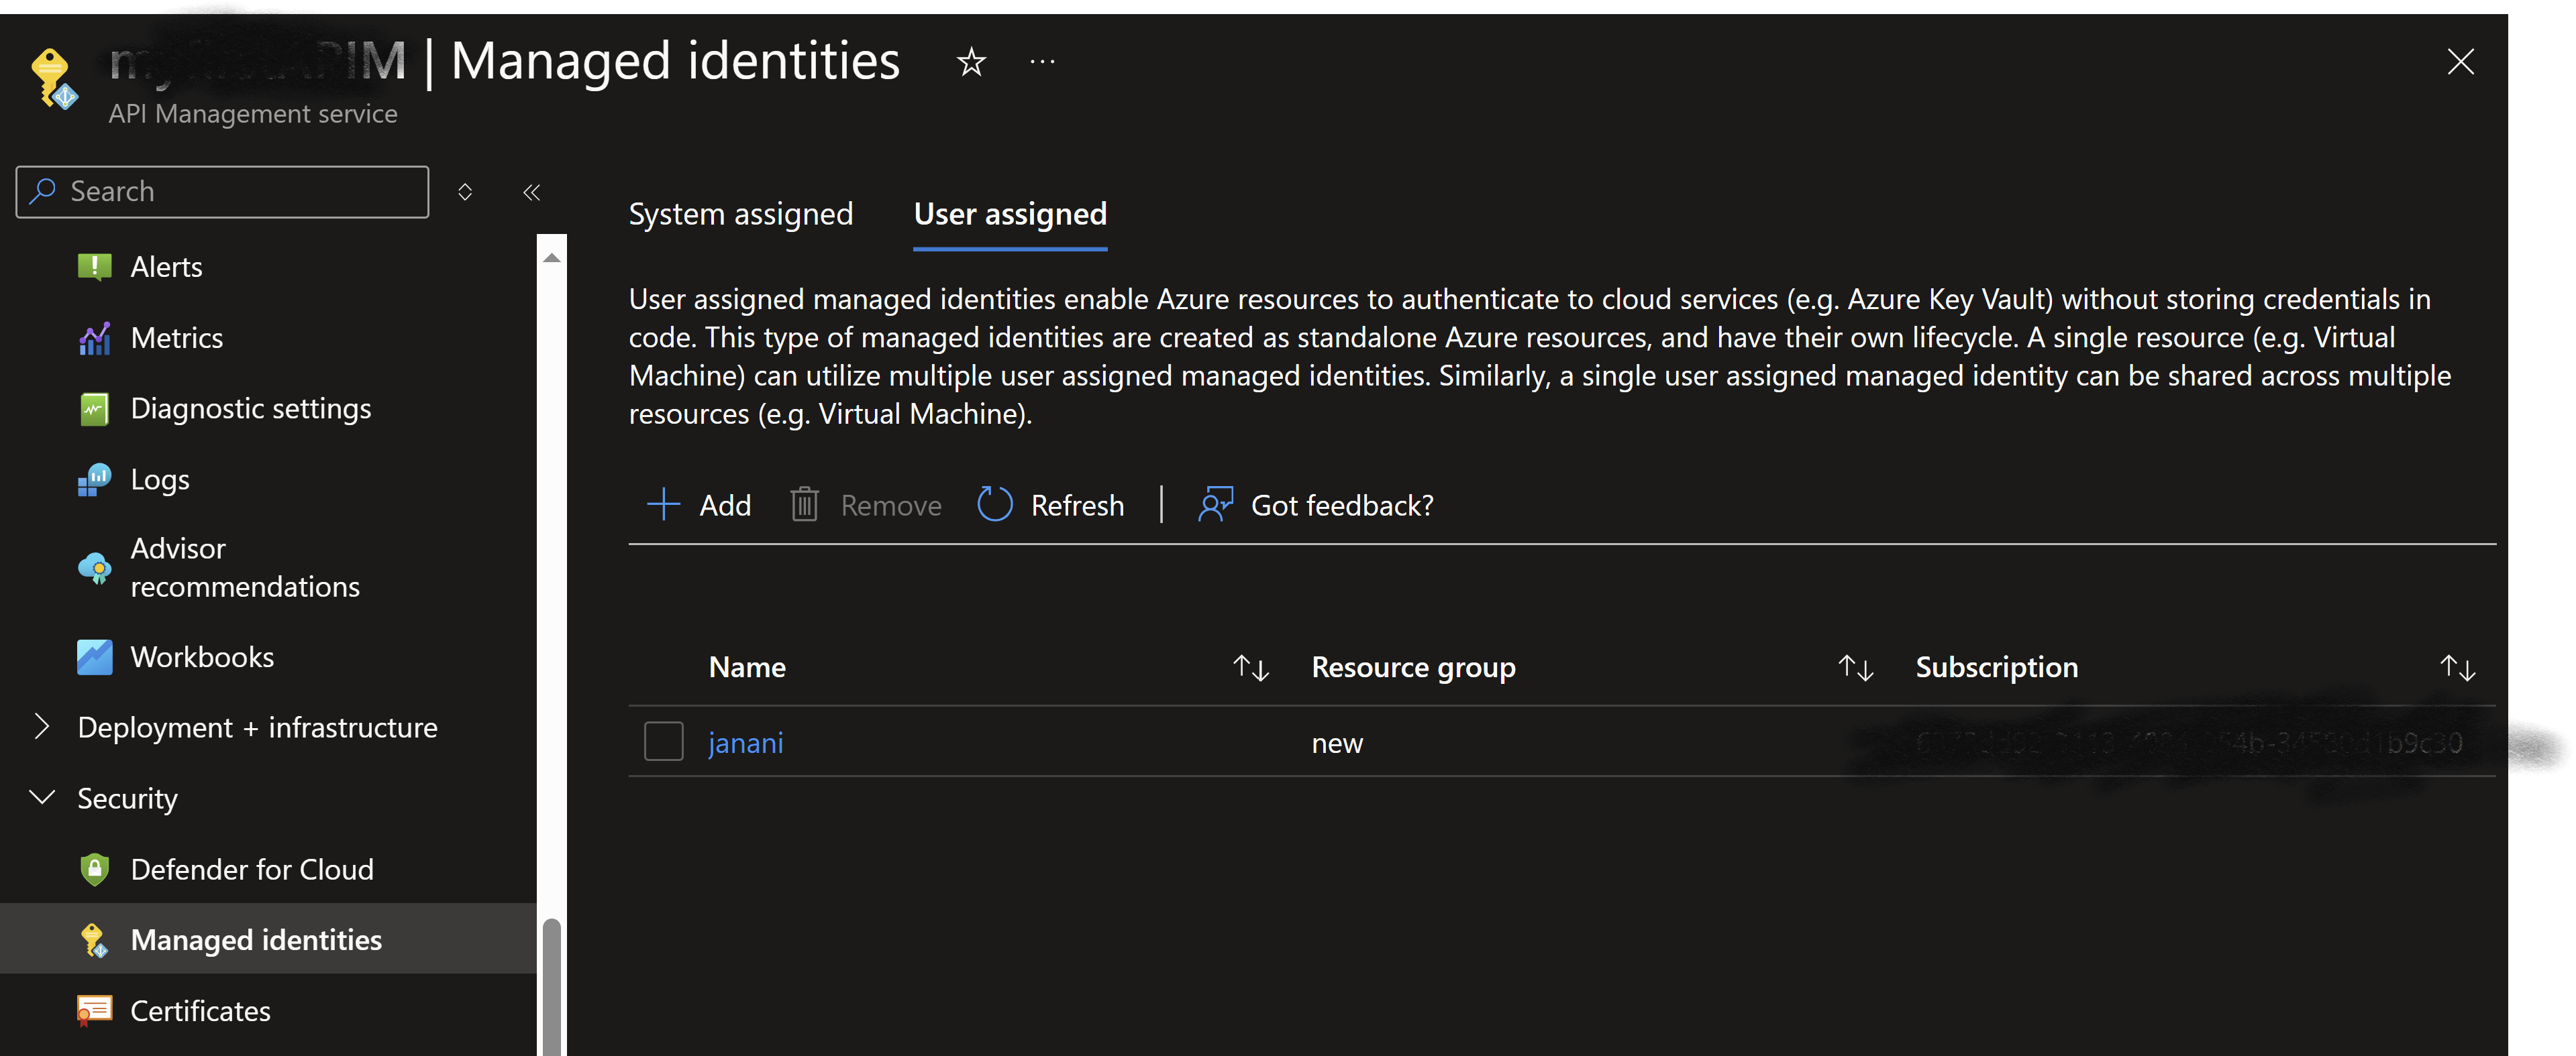Check the janani identity row checkbox
This screenshot has height=1056, width=2576.
point(663,742)
